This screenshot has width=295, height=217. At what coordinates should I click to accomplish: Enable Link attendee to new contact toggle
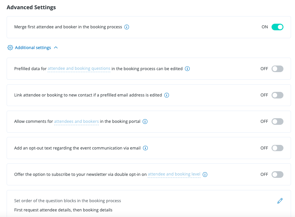[277, 95]
